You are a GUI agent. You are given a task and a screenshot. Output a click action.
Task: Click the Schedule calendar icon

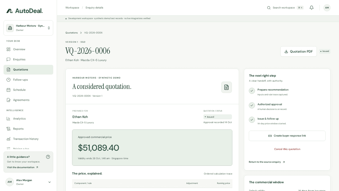pos(8,90)
